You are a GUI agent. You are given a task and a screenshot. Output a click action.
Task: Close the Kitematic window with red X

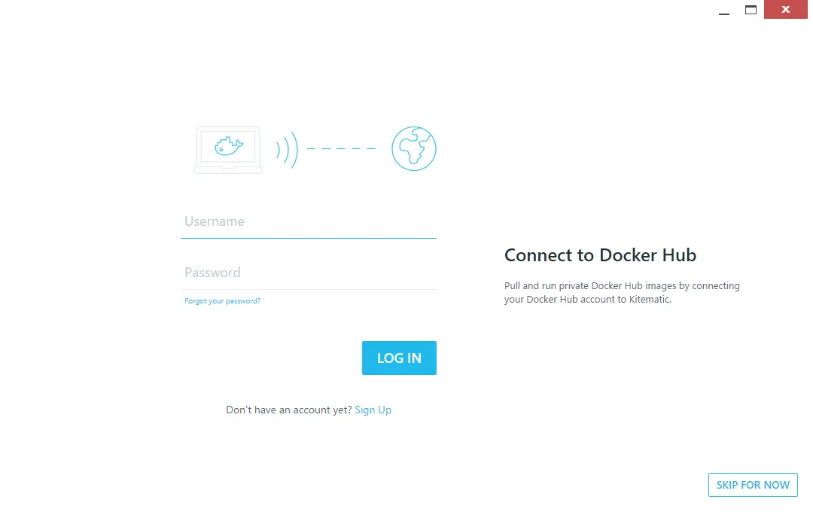[785, 9]
